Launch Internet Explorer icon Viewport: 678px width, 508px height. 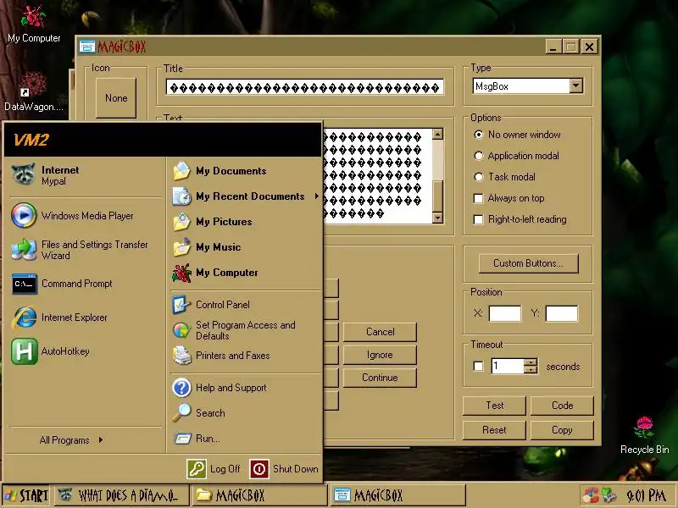tap(25, 317)
